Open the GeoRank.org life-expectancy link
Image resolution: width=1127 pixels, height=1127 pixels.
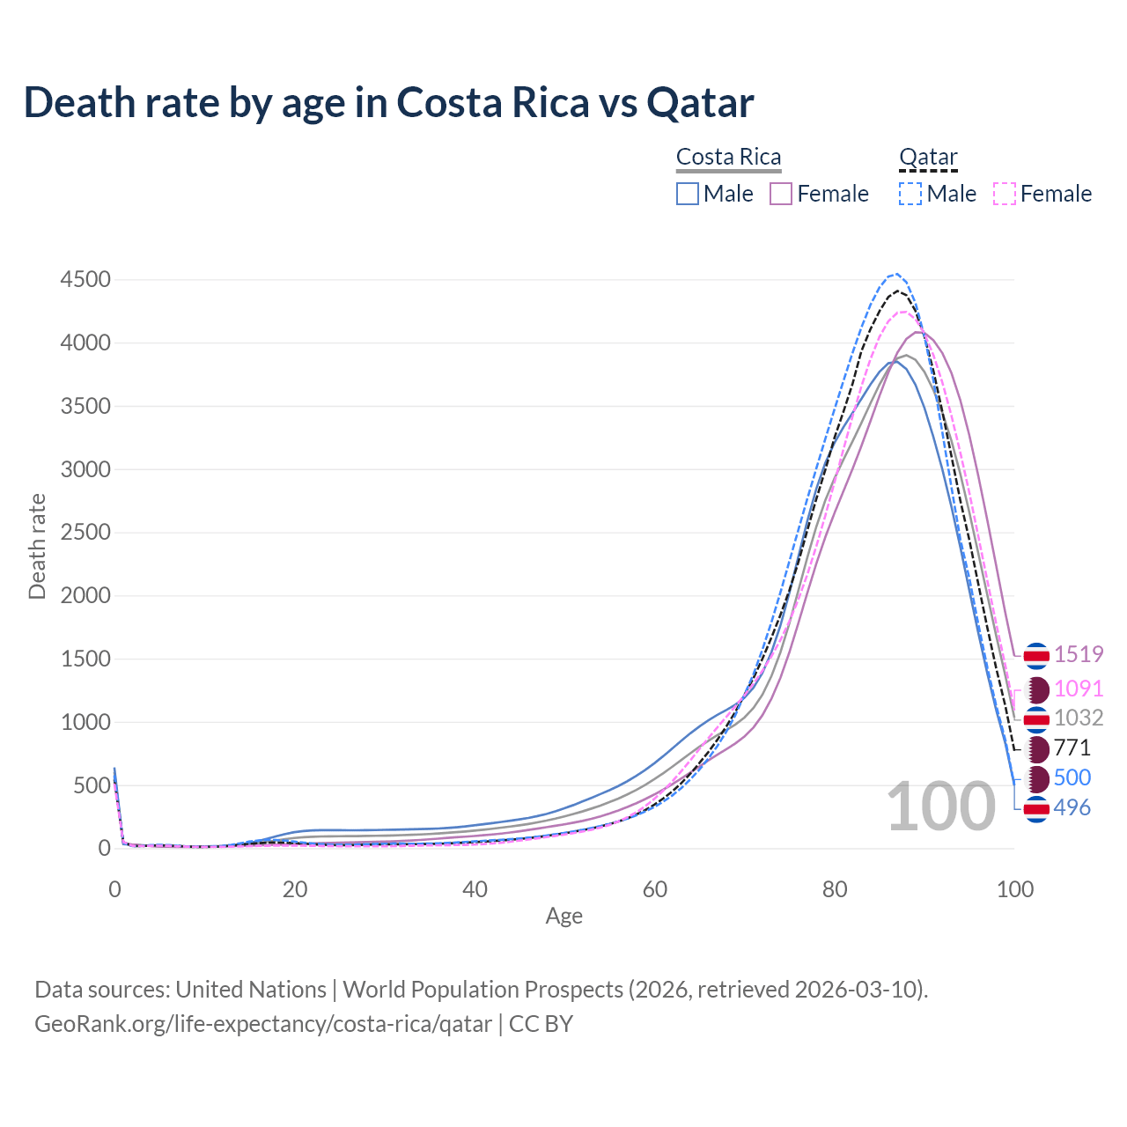click(263, 1024)
